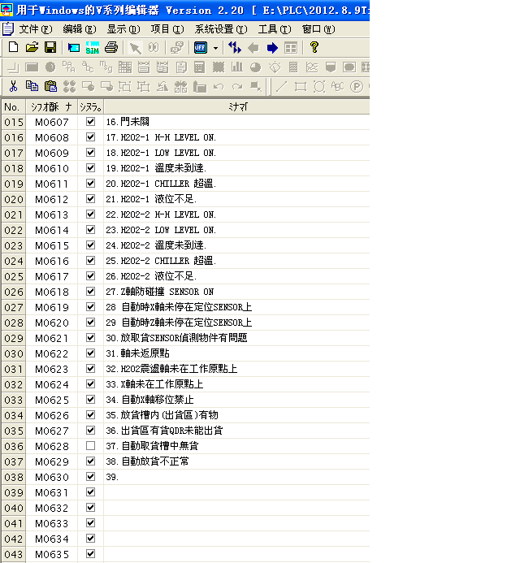
Task: Expand the dropdown arrow beside OFF icon
Action: pyautogui.click(x=215, y=48)
